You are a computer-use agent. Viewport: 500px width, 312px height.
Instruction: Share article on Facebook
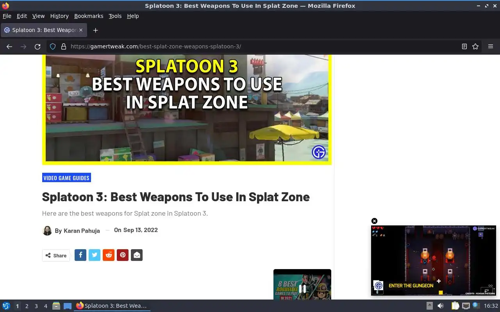point(80,255)
